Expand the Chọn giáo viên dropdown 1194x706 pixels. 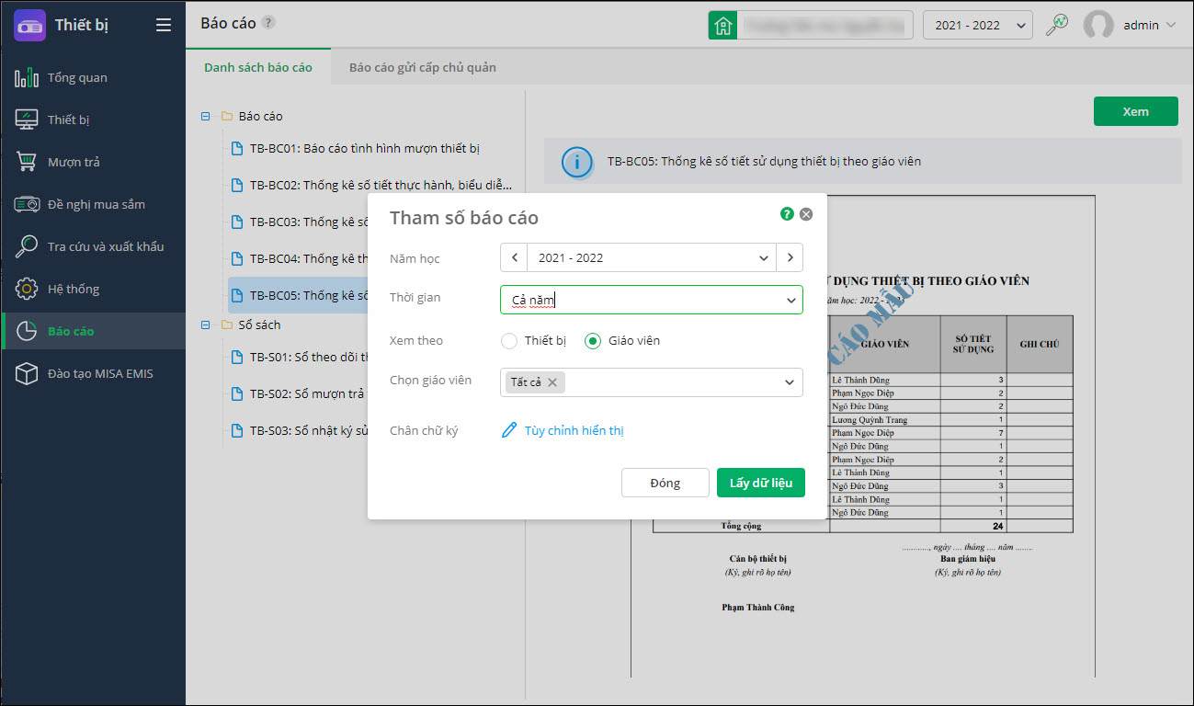(790, 382)
